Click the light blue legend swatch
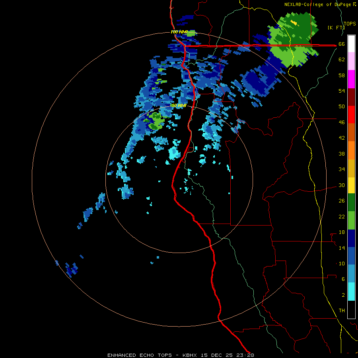Viewport: 358px width, 358px height. coord(351,274)
